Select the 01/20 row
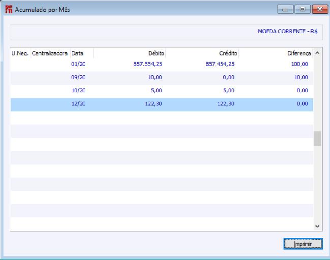The width and height of the screenshot is (330, 260). tap(162, 64)
